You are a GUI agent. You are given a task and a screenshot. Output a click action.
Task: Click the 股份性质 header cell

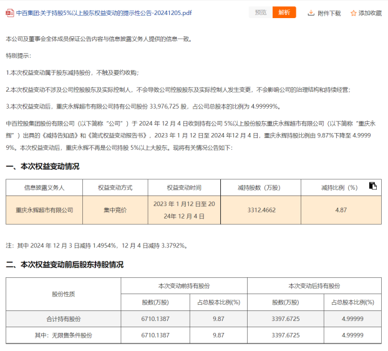tap(63, 294)
